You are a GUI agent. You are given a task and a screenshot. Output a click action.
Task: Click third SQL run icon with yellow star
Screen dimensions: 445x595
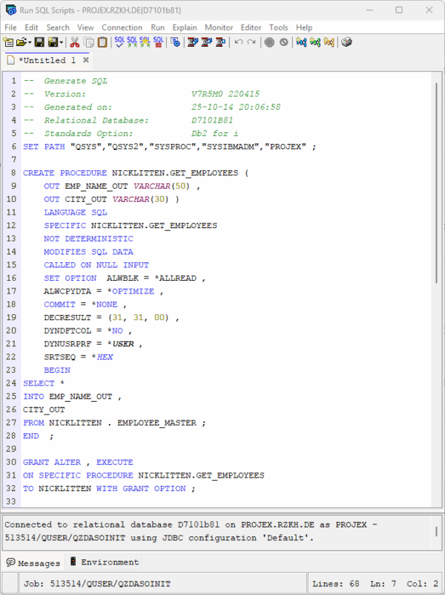tap(145, 42)
